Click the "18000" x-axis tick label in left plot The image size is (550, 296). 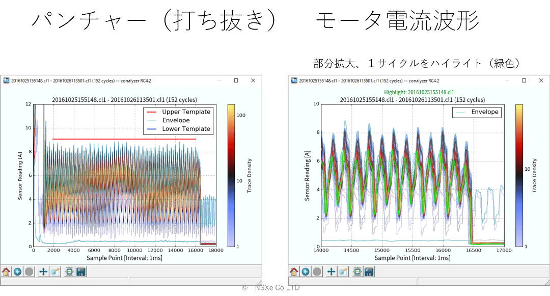pos(216,251)
